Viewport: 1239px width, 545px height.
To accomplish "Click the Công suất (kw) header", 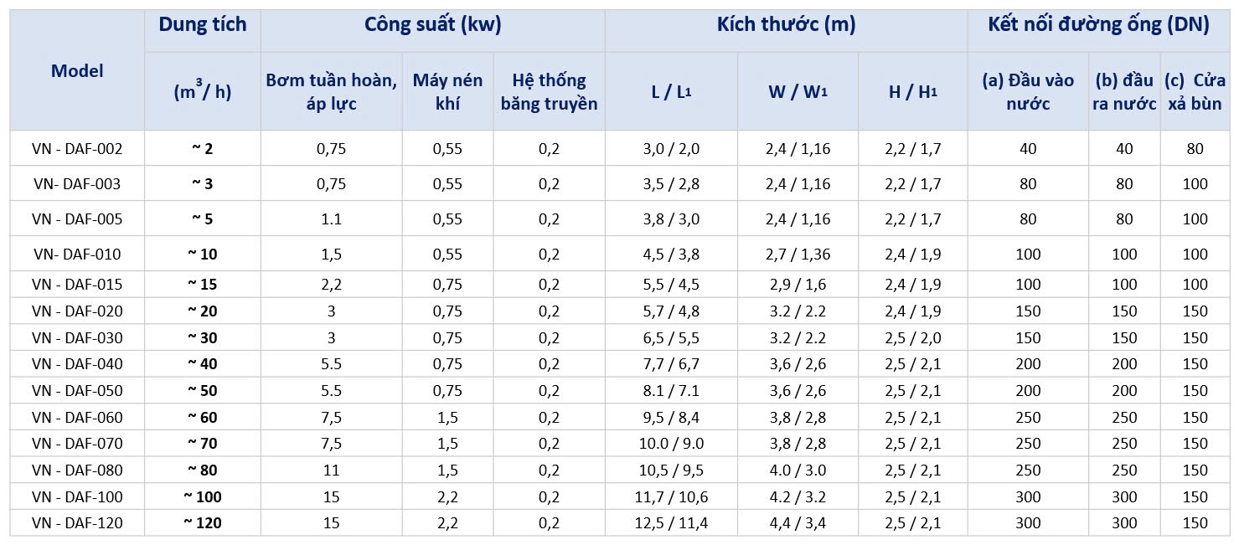I will [x=432, y=25].
